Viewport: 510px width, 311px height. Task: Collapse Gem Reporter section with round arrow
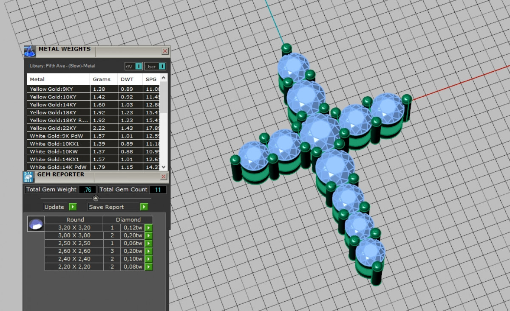coord(96,198)
